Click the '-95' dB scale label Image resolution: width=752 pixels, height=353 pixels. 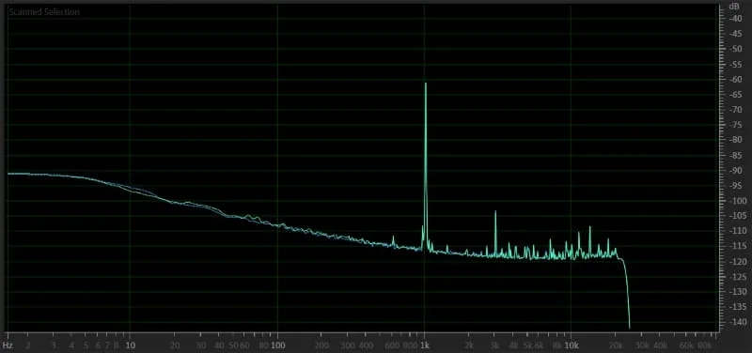click(735, 186)
